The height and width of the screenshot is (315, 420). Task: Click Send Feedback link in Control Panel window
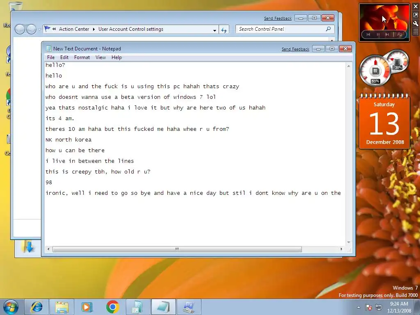click(278, 18)
